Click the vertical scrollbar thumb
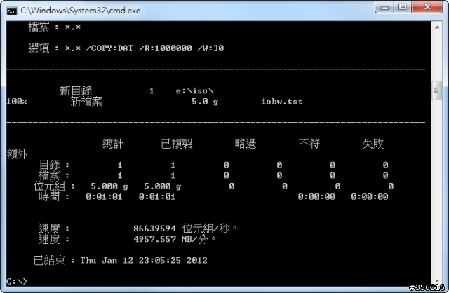 coord(436,90)
